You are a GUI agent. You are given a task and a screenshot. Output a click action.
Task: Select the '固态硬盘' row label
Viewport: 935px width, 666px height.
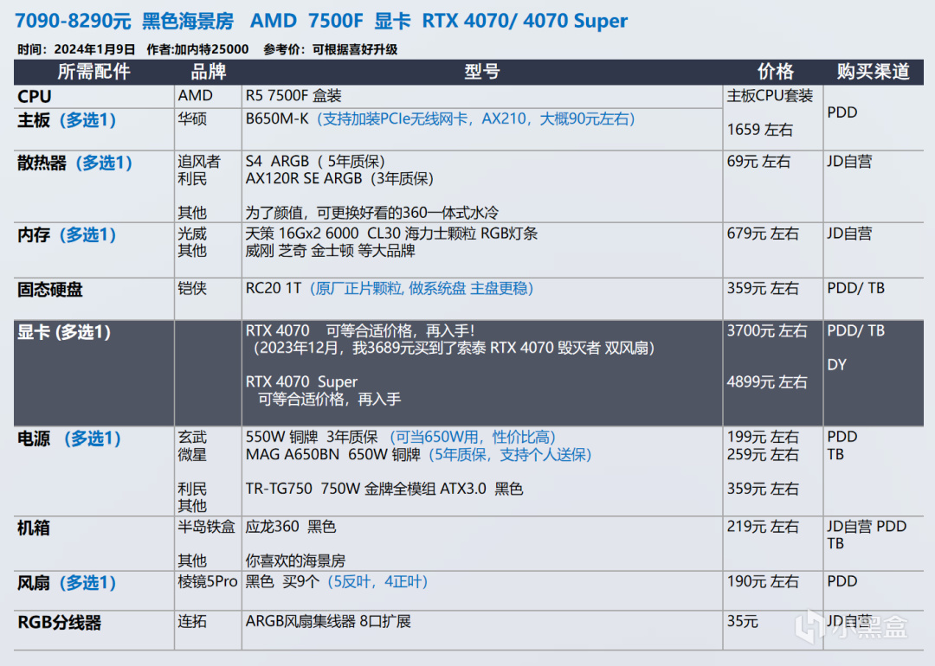50,290
